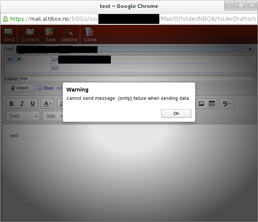Image resolution: width=258 pixels, height=222 pixels.
Task: Save the draft with the Save icon
Action: (x=50, y=34)
